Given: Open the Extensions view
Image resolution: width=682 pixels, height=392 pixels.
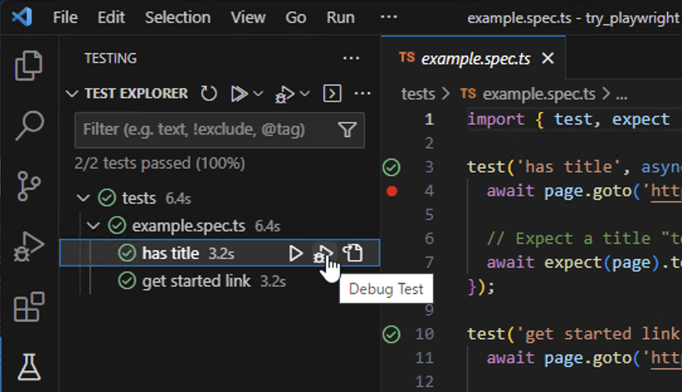Looking at the screenshot, I should tap(19, 308).
